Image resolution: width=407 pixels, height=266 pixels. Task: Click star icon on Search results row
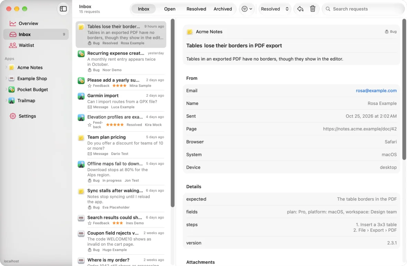pos(89,223)
